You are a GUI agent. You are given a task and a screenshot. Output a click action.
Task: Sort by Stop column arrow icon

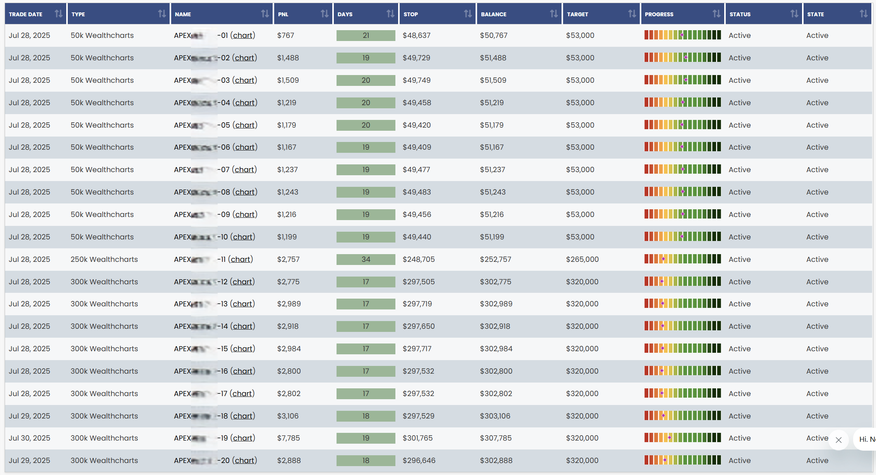pos(468,14)
